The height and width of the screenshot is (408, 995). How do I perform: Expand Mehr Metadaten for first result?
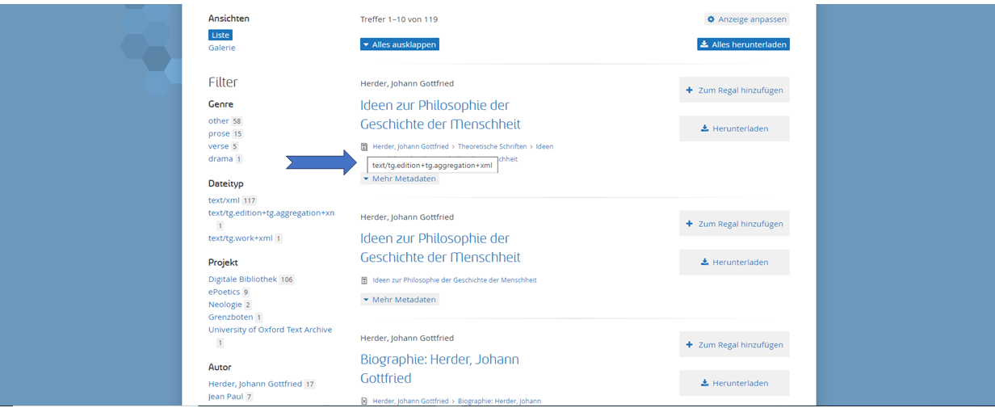pyautogui.click(x=400, y=179)
